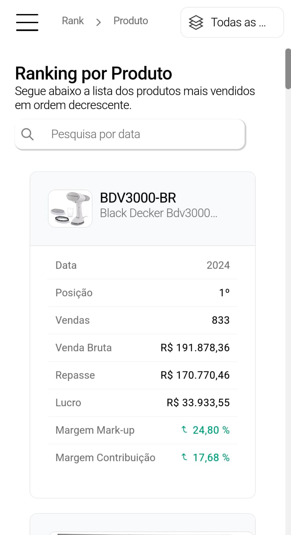Click the Margem Contribuição green arrow icon
Image resolution: width=291 pixels, height=535 pixels.
pyautogui.click(x=184, y=457)
